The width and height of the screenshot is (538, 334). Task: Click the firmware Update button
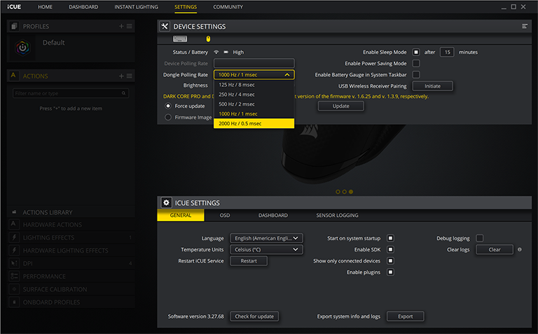pyautogui.click(x=340, y=106)
